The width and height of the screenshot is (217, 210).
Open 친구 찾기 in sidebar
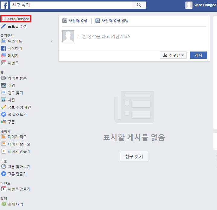click(15, 93)
